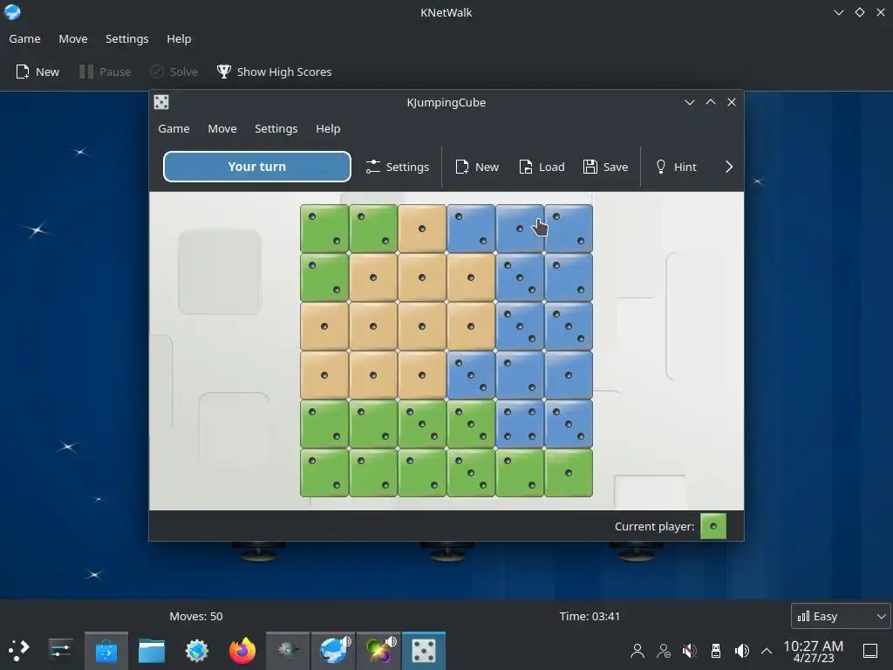This screenshot has width=893, height=670.
Task: Minimize the KJumpingCube window
Action: (x=690, y=102)
